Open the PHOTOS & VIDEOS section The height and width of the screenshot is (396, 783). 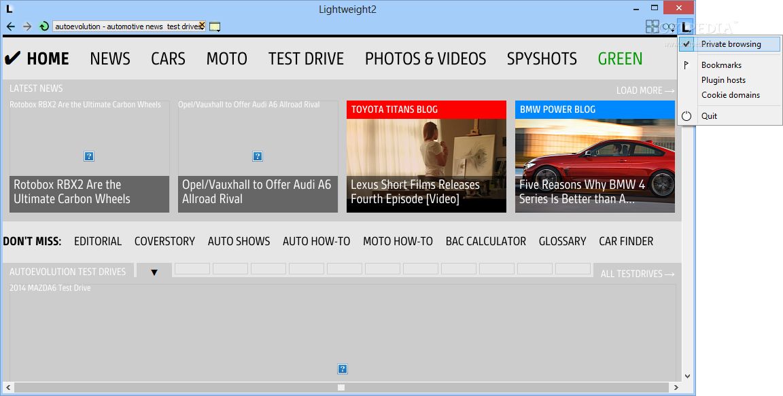click(x=425, y=59)
